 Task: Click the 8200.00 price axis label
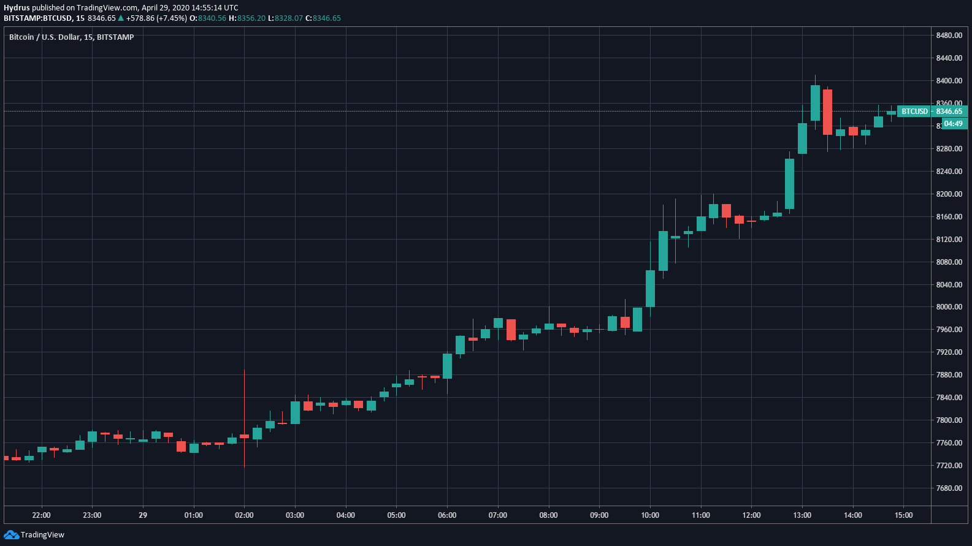coord(949,194)
